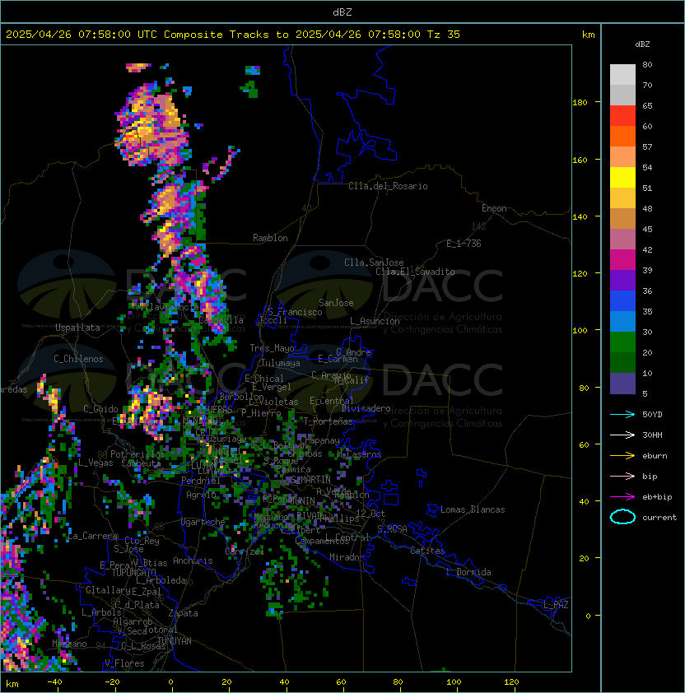Viewport: 685px width, 693px height.
Task: Click the 'La_Carrera' map label
Action: [92, 536]
